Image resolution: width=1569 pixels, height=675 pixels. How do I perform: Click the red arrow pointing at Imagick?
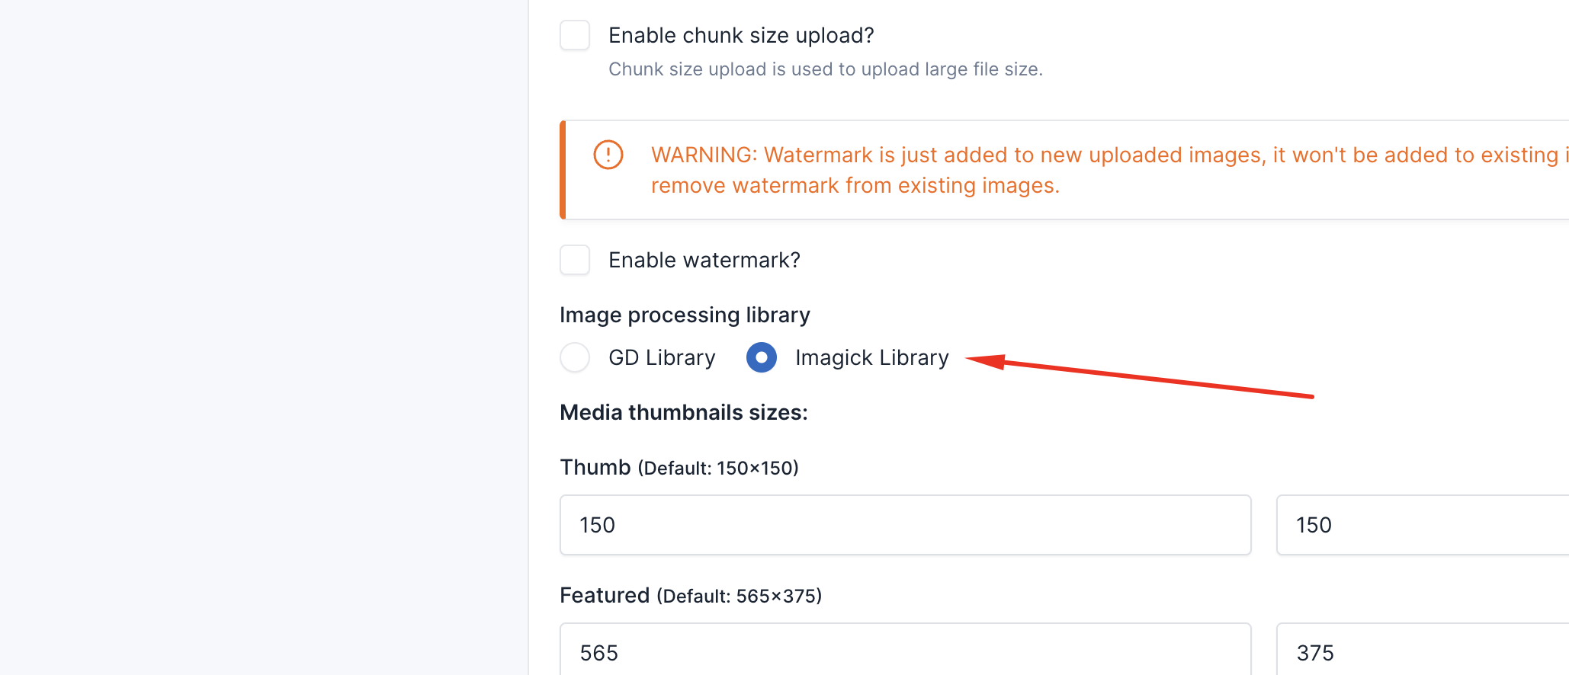[x=1140, y=376]
